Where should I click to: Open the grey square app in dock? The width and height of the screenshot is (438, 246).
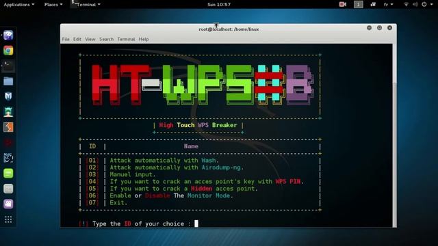tap(8, 189)
